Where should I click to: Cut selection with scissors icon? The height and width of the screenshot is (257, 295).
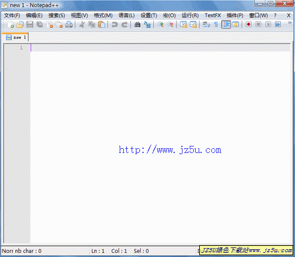82,25
